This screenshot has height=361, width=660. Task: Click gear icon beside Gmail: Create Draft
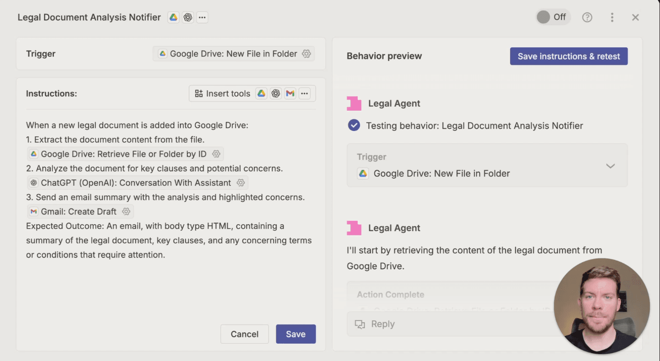126,212
